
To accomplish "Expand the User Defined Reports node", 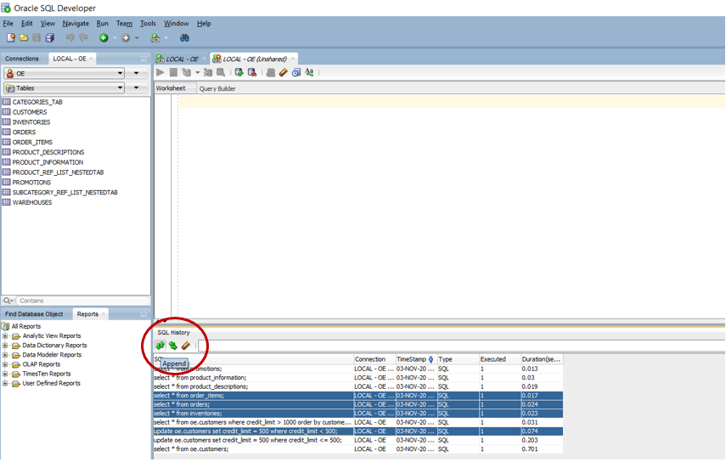I will coord(5,383).
